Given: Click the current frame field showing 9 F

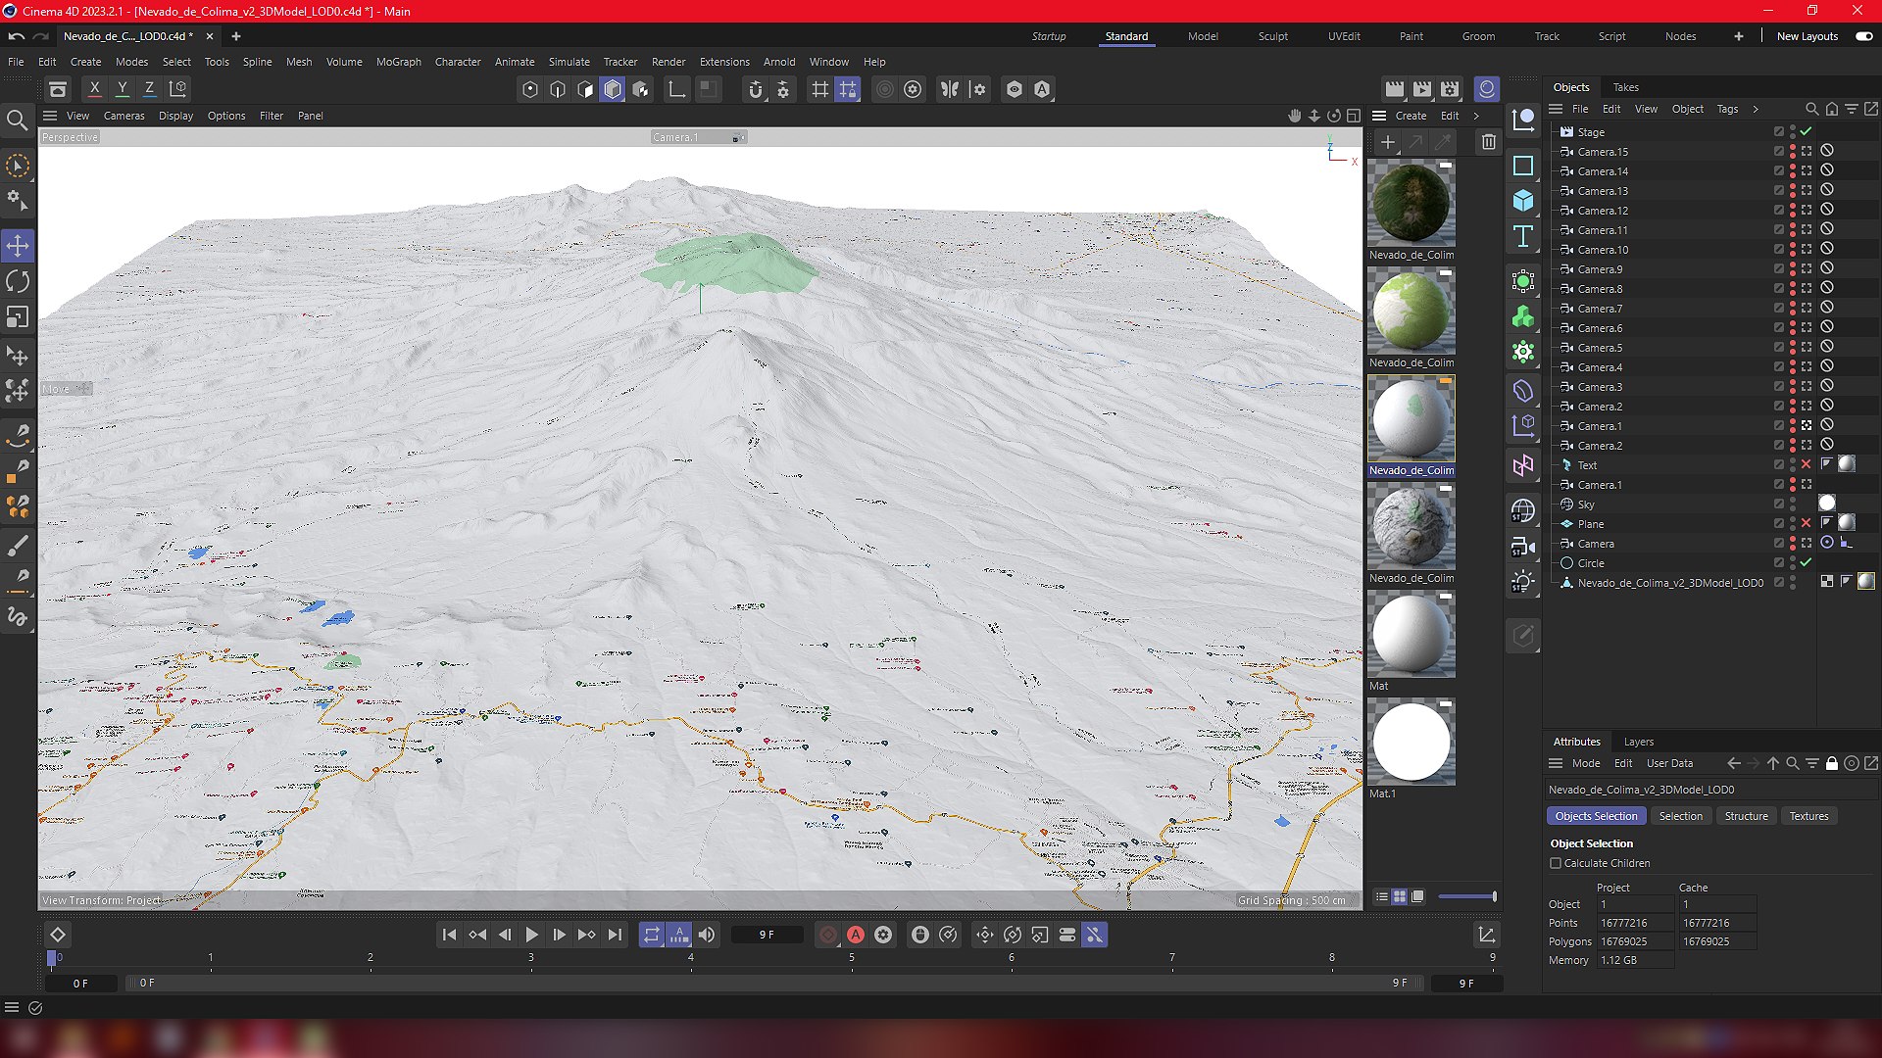Looking at the screenshot, I should tap(767, 936).
